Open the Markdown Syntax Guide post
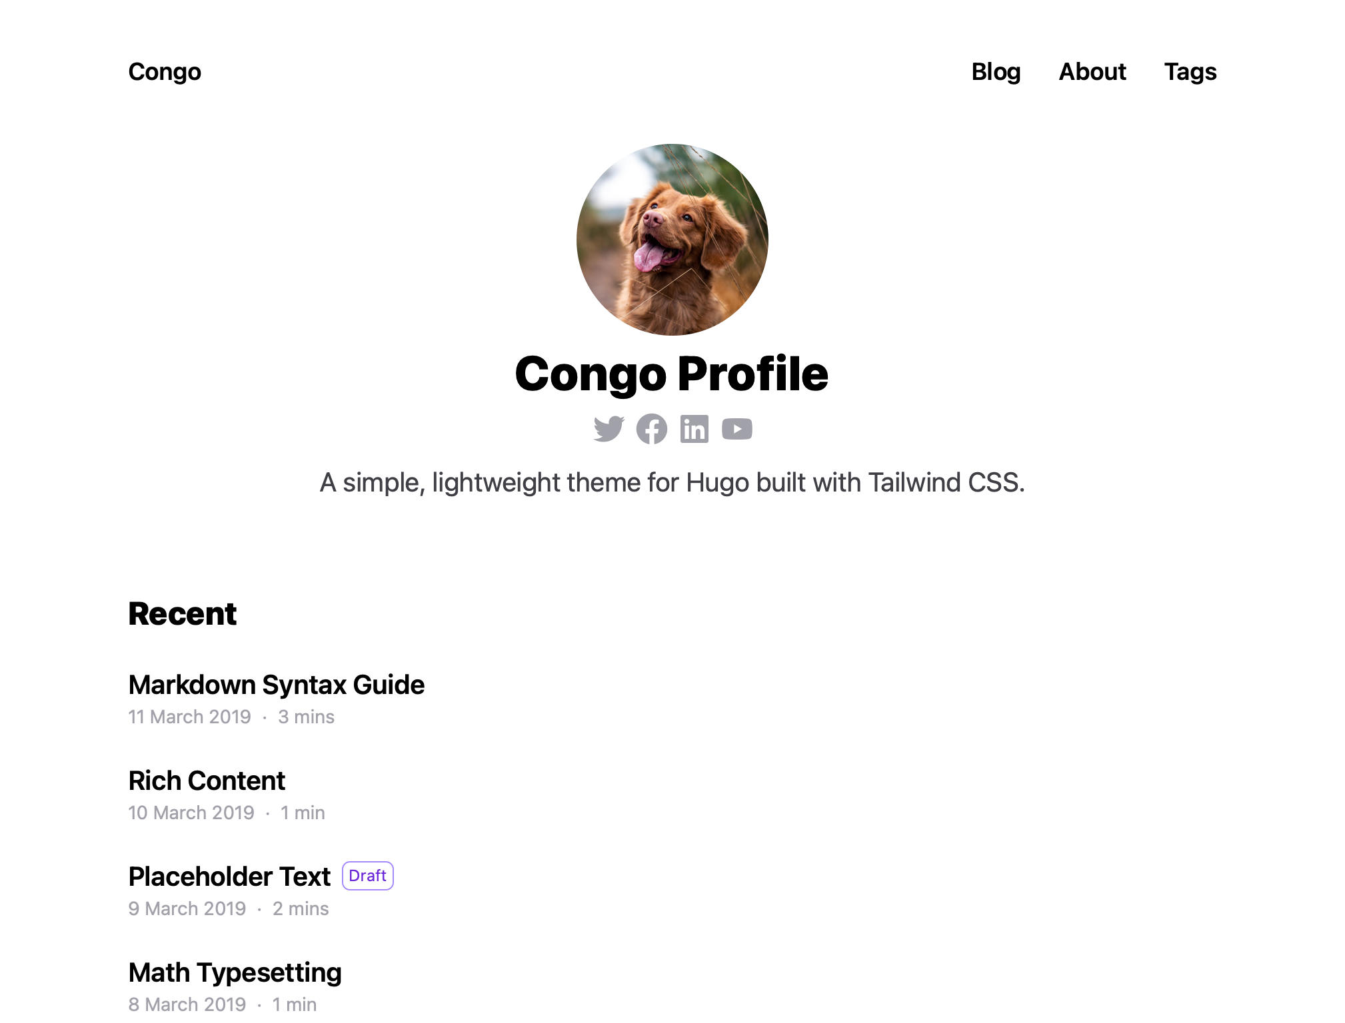 pos(275,685)
